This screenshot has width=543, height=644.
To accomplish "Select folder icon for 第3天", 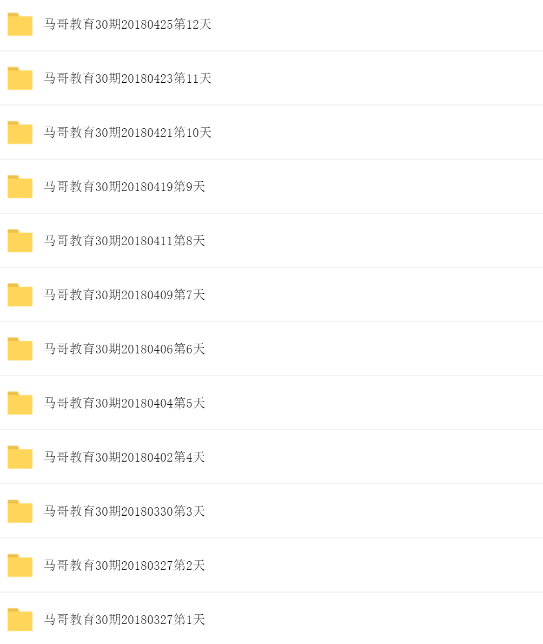I will tap(19, 511).
